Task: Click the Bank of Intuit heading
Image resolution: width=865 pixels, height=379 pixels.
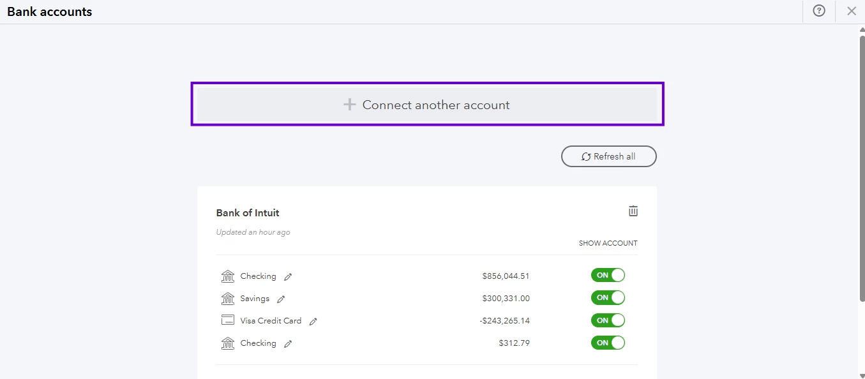Action: [248, 213]
